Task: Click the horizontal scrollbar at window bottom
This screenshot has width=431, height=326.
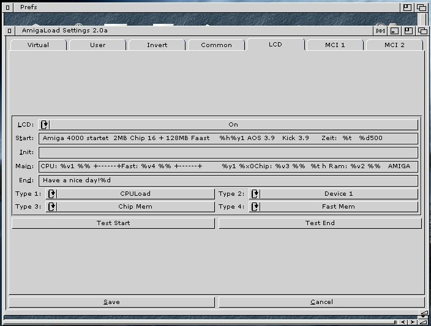Action: pos(196,321)
